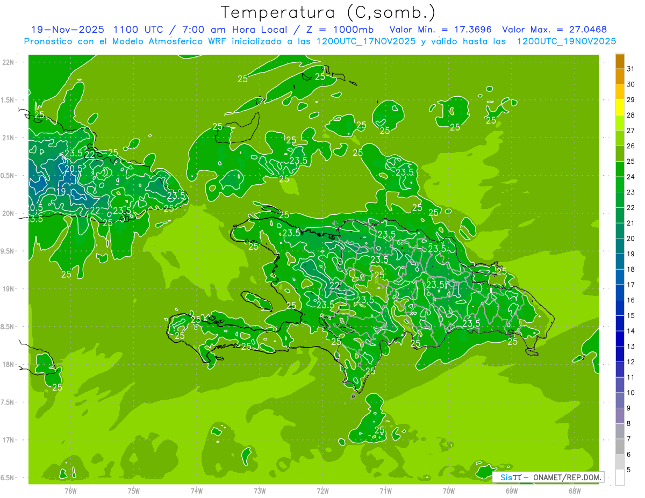The height and width of the screenshot is (498, 645).
Task: Click the colorbar legend label '21'
Action: [630, 223]
